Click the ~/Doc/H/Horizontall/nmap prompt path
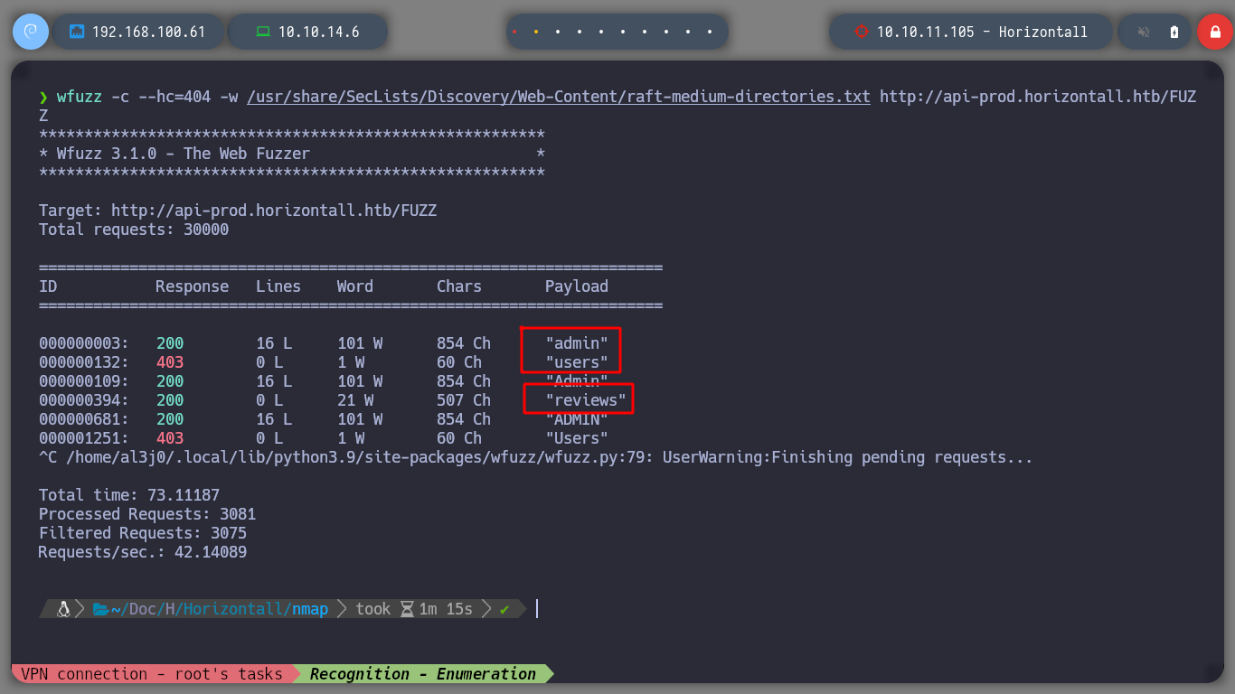 pyautogui.click(x=220, y=609)
